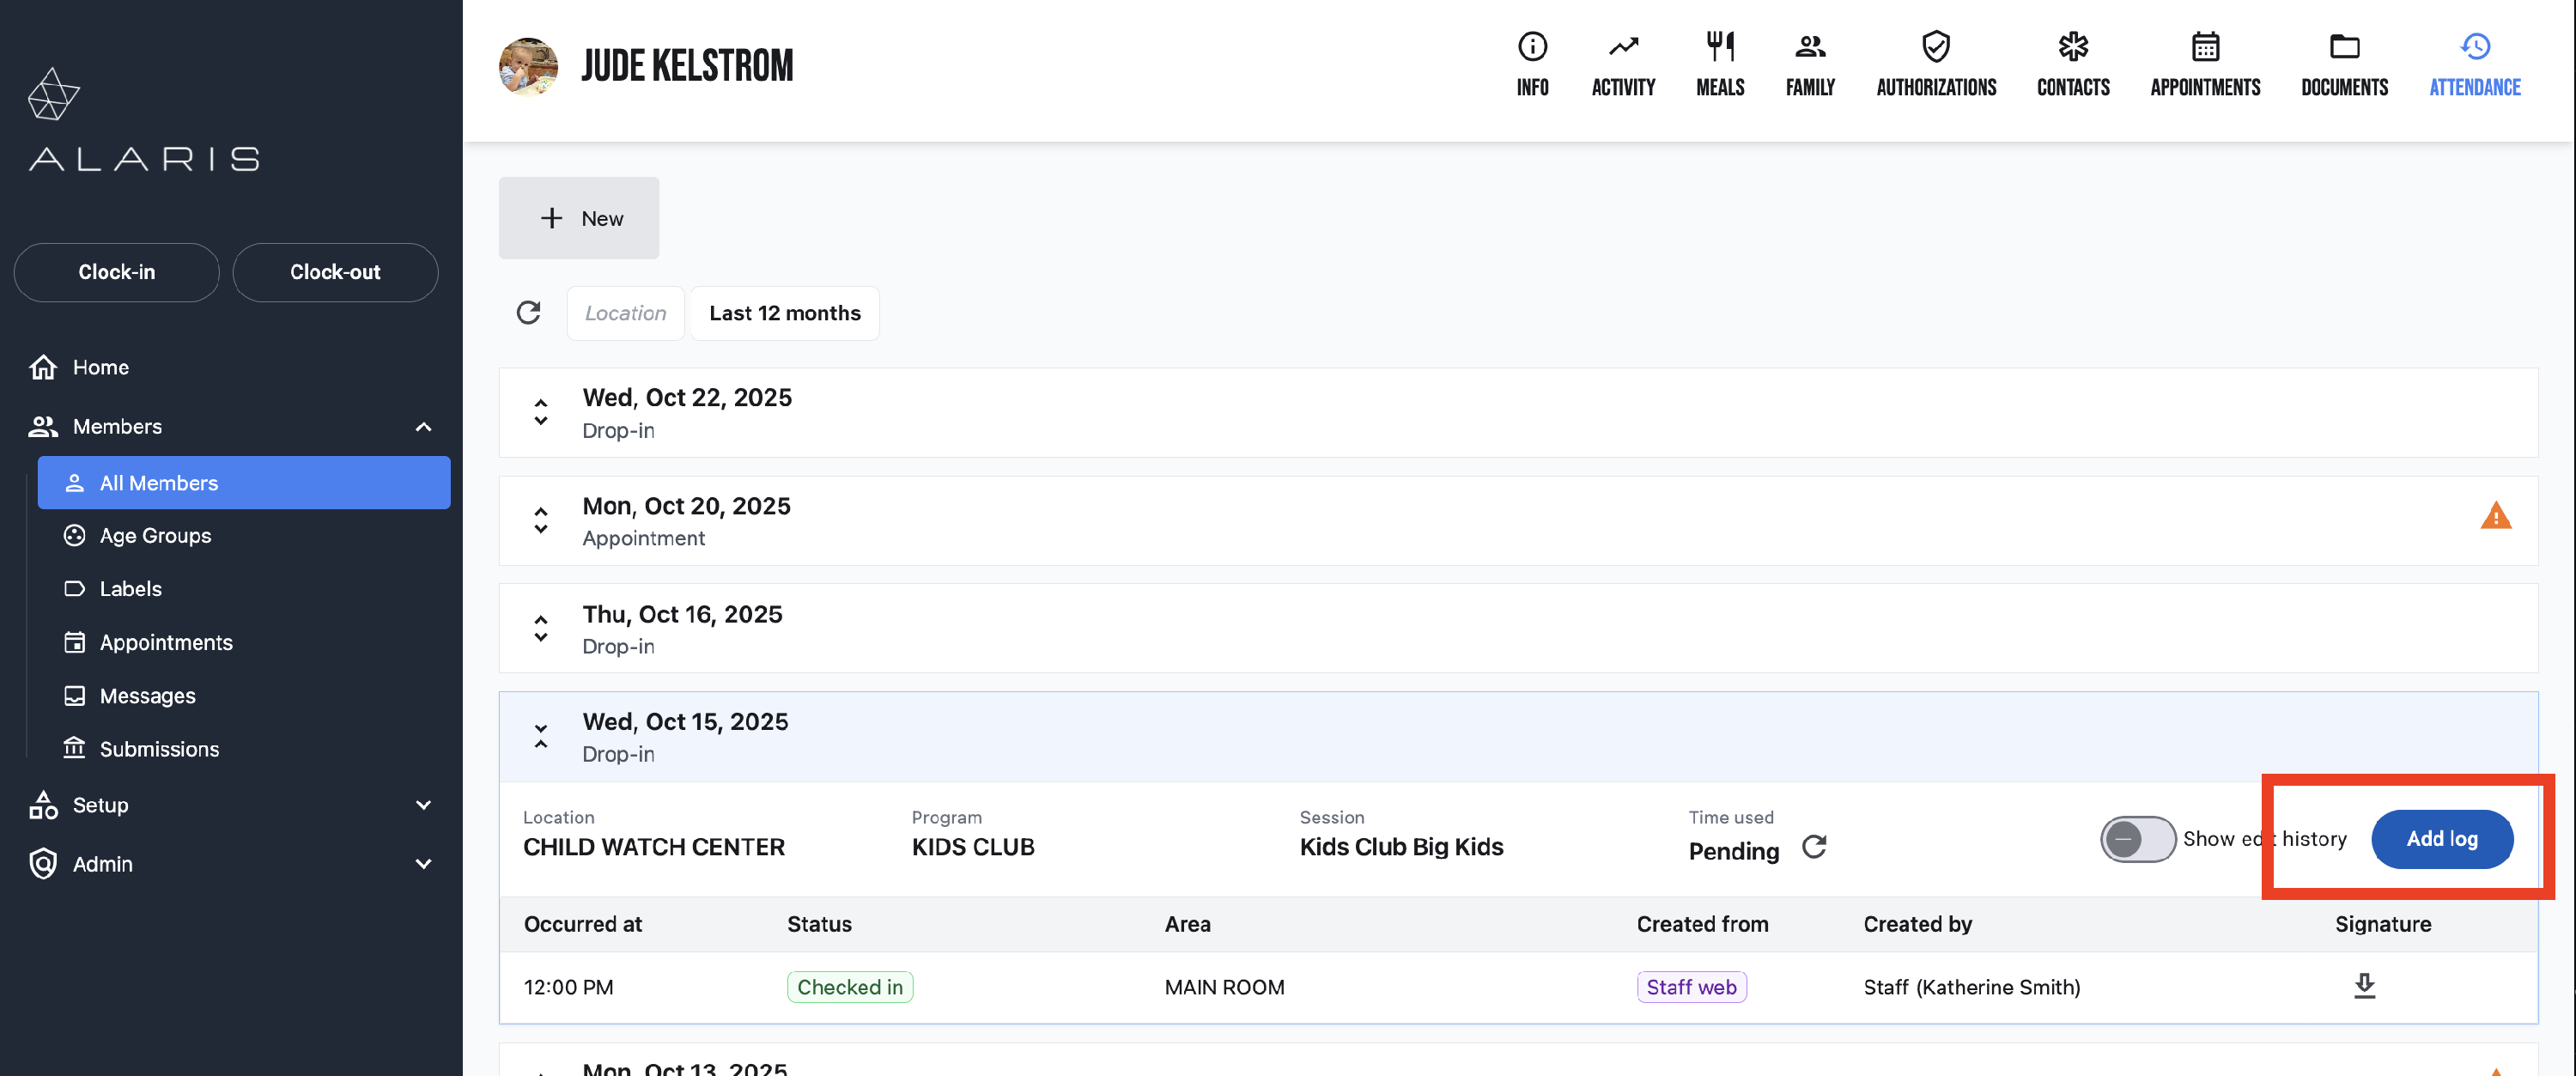The width and height of the screenshot is (2576, 1076).
Task: Download the signature for 12:00 PM log
Action: (x=2364, y=986)
